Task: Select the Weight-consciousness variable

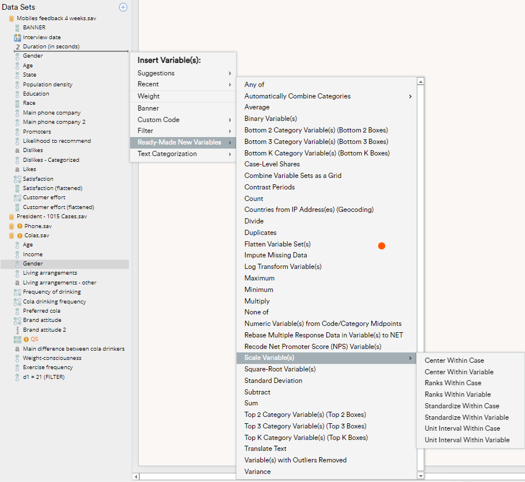Action: click(52, 358)
